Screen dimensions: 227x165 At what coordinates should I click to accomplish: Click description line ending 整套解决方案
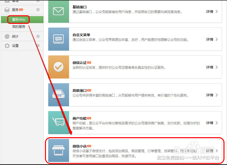tap(83, 128)
